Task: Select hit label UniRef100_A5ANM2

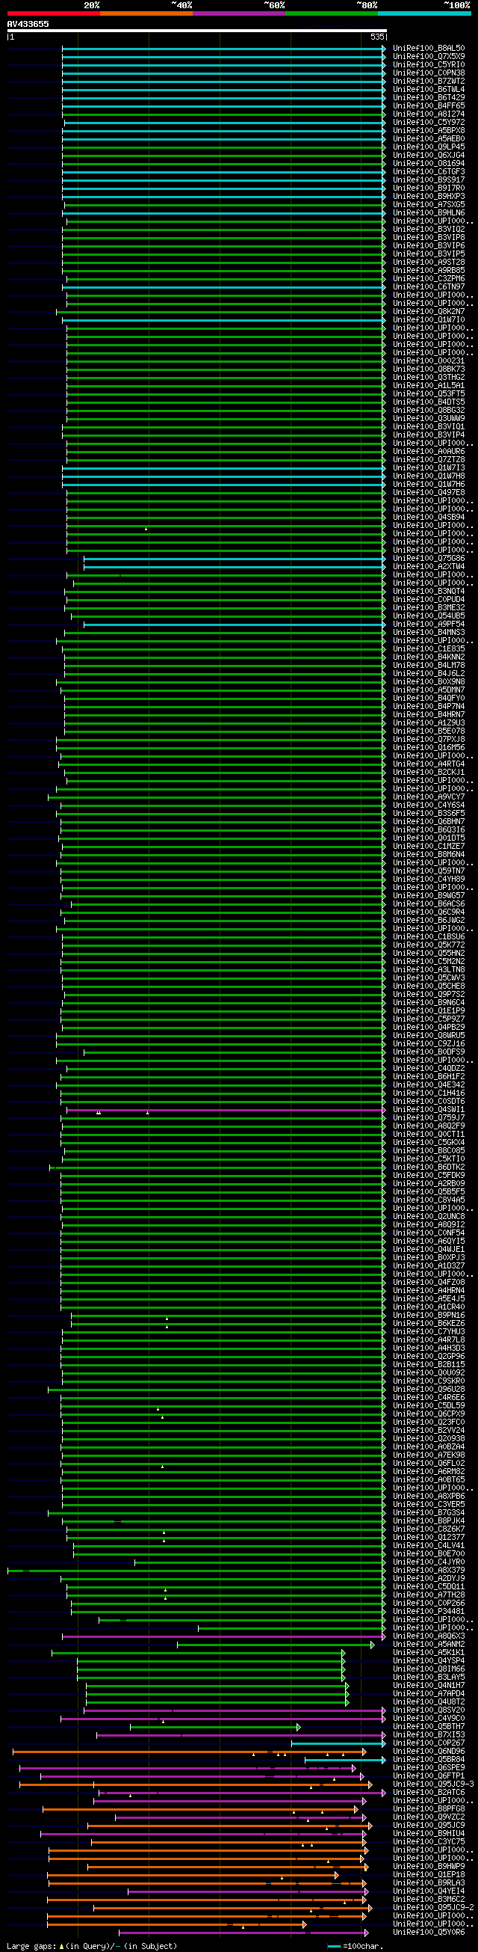Action: pyautogui.click(x=429, y=1645)
